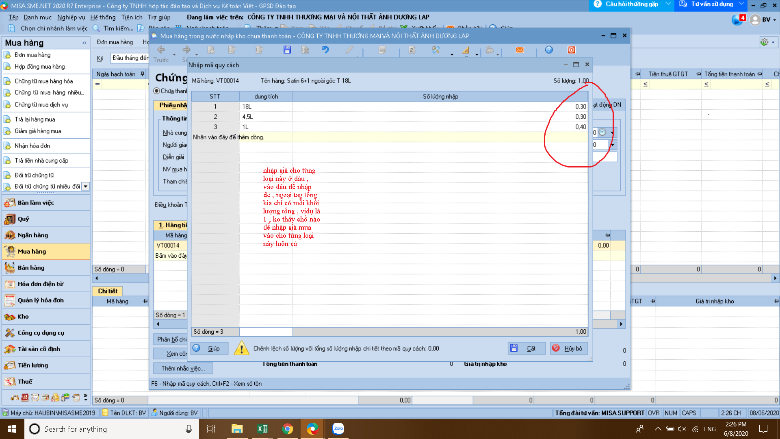The height and width of the screenshot is (439, 780).
Task: Click the VT00014 item code cell
Action: [170, 246]
